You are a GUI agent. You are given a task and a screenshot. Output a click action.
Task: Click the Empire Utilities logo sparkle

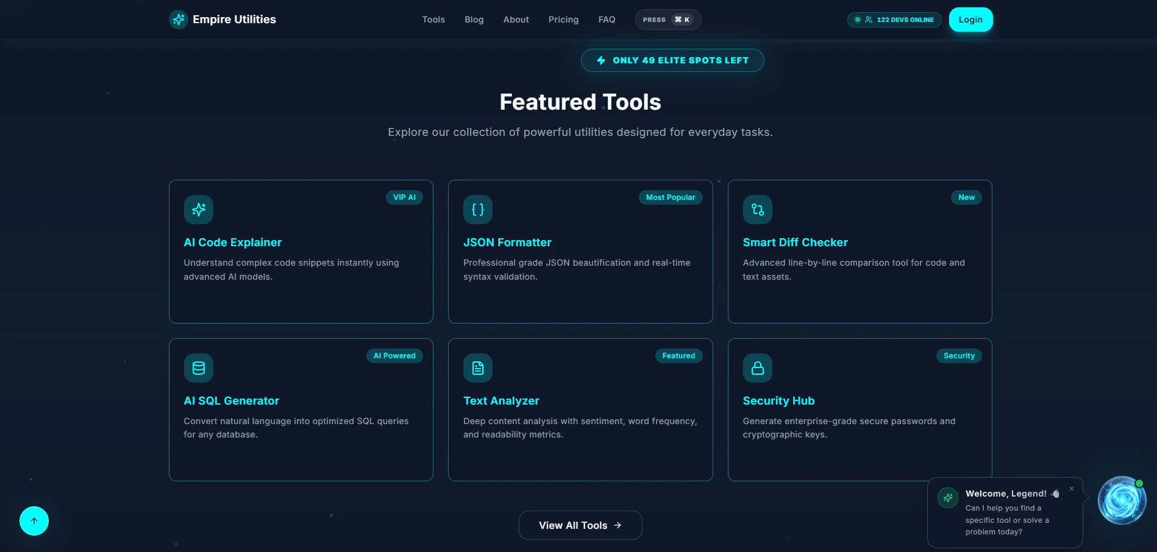pos(177,19)
